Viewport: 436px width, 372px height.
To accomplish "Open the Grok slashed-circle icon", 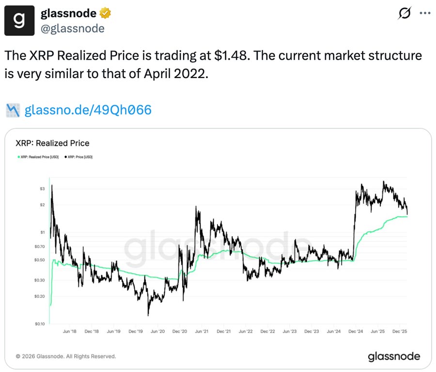I will [x=404, y=15].
